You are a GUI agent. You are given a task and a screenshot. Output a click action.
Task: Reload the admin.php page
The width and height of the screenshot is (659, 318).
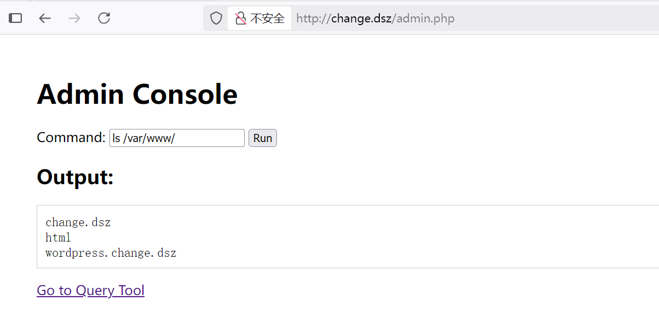pyautogui.click(x=104, y=19)
